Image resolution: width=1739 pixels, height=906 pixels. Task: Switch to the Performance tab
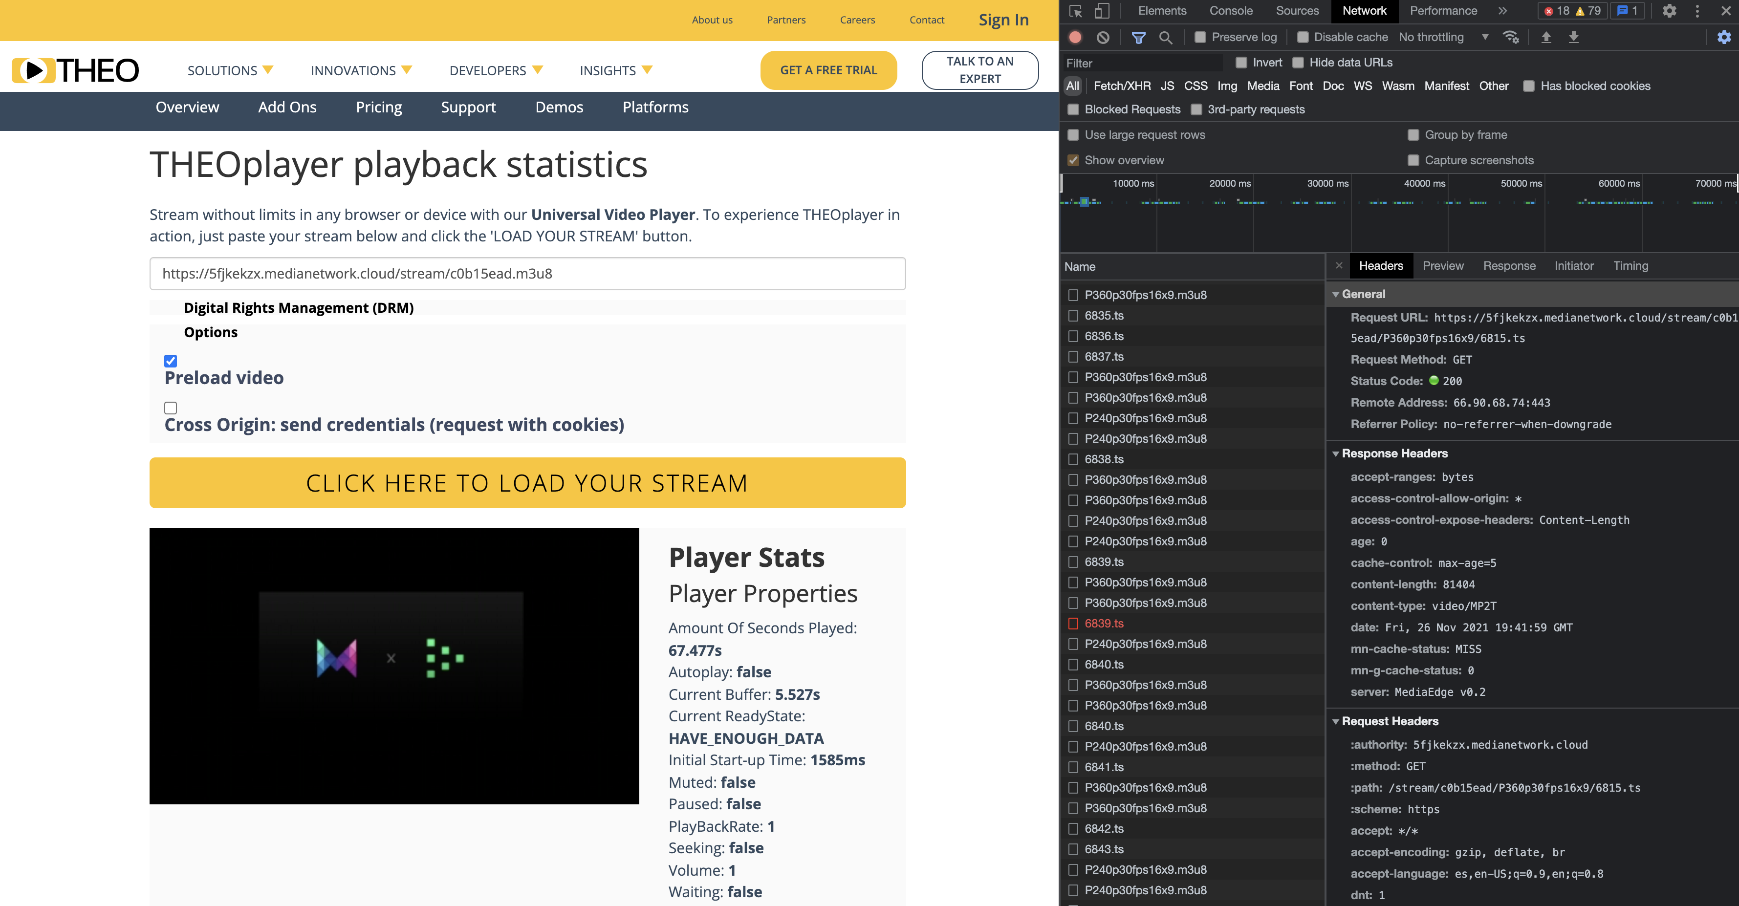click(1443, 11)
